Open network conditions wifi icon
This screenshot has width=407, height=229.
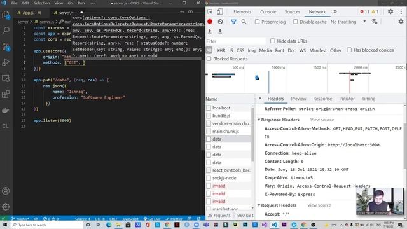point(375,22)
